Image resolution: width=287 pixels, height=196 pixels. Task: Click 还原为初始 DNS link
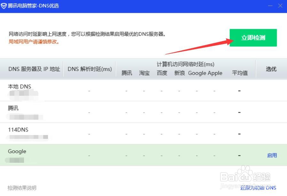258,188
